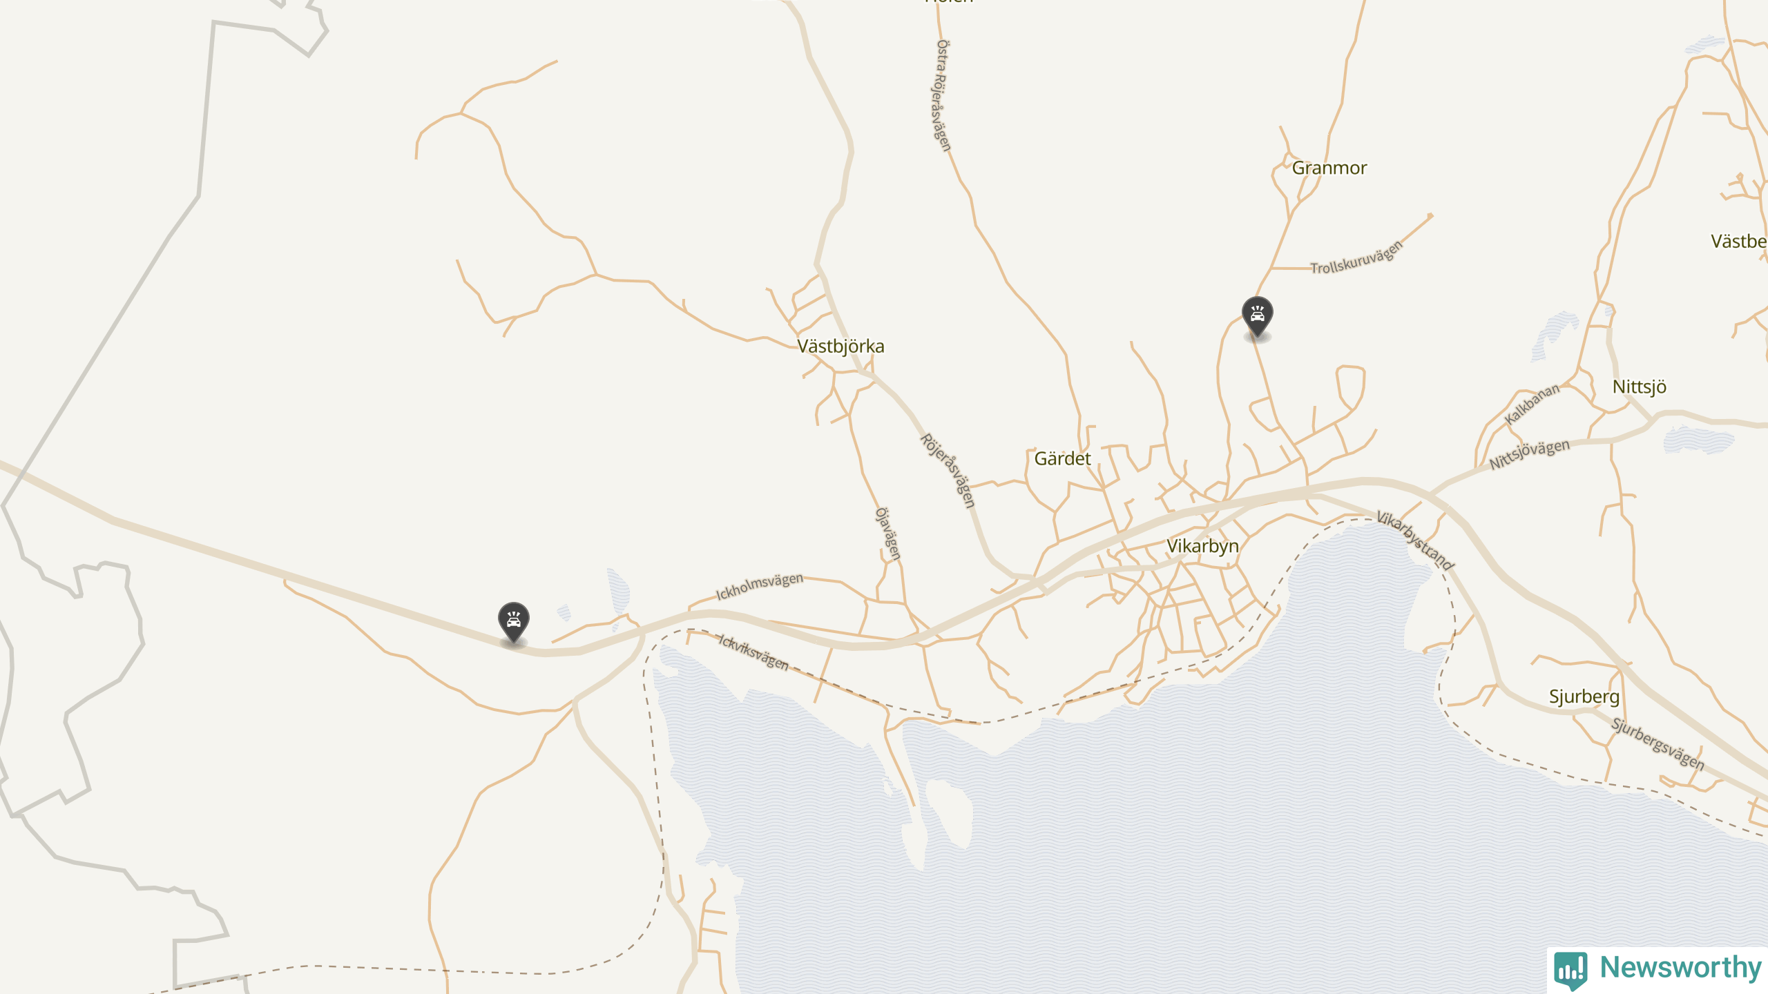Click the Röjeråsvägen road label
This screenshot has width=1768, height=994.
click(x=948, y=471)
